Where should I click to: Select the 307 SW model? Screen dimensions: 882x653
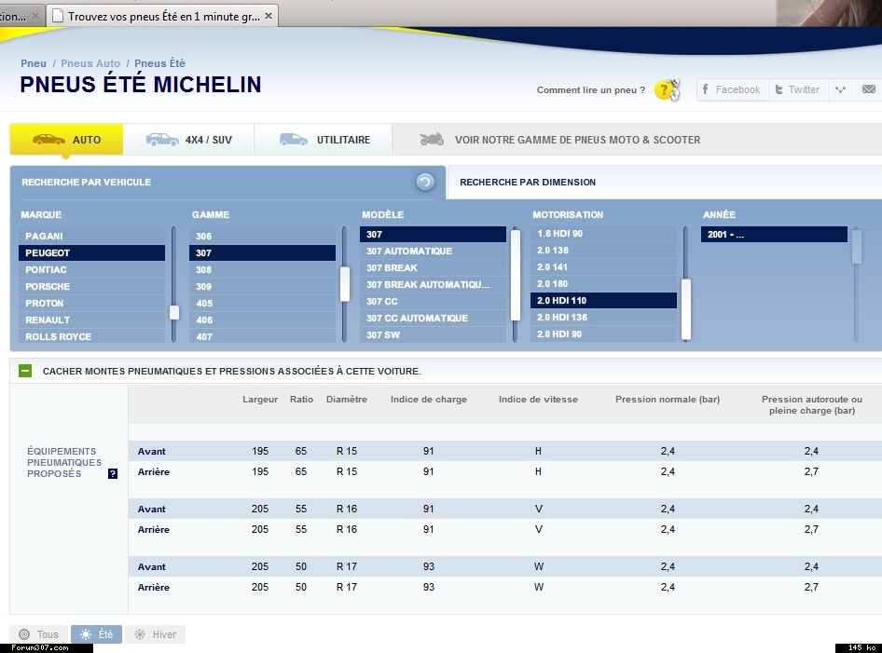click(x=433, y=335)
